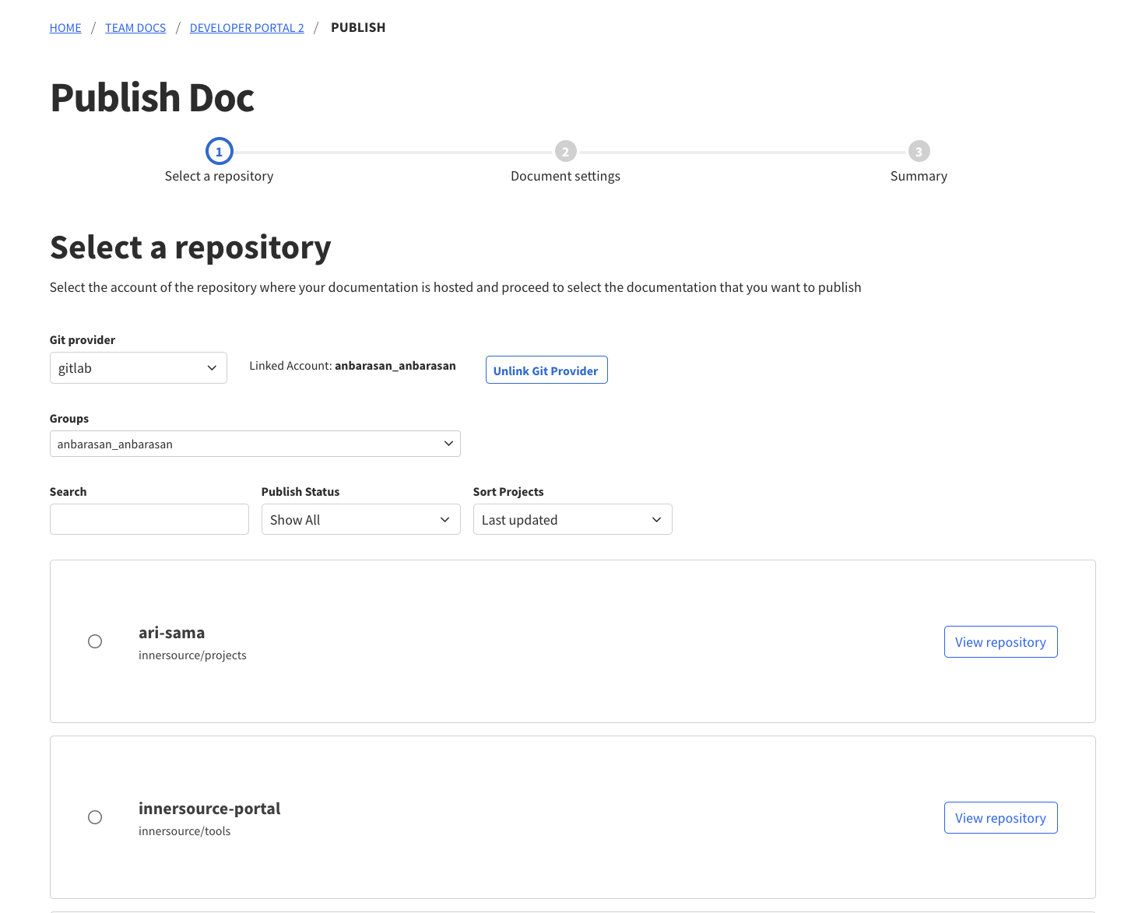Click into the Search text field
The width and height of the screenshot is (1142, 913).
149,519
